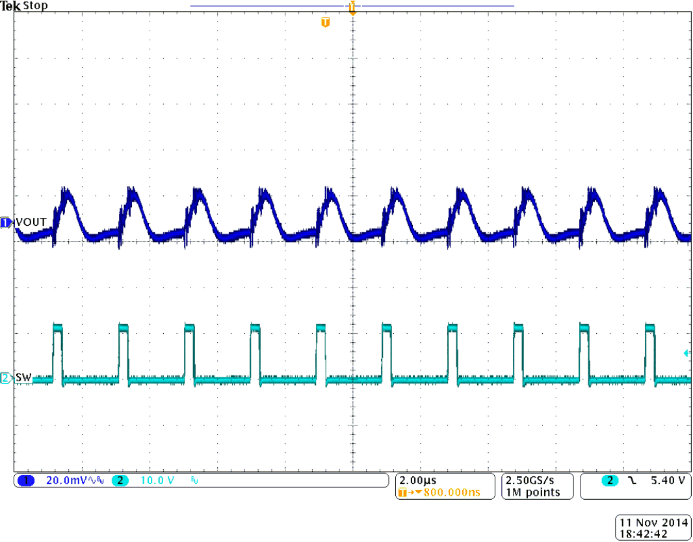This screenshot has height=542, width=693.
Task: Click the trigger level arrow on right edge
Action: tap(686, 353)
